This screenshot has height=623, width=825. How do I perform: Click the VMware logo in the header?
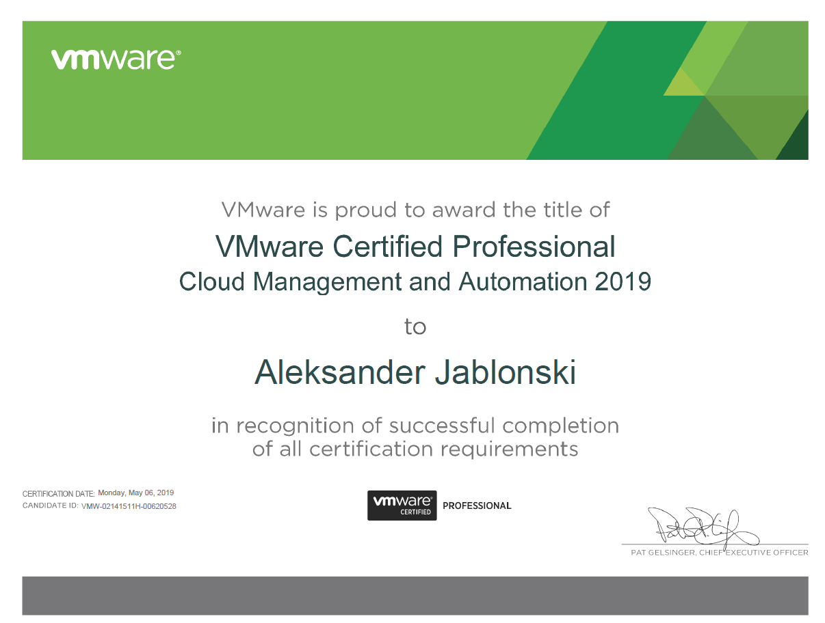pyautogui.click(x=113, y=60)
